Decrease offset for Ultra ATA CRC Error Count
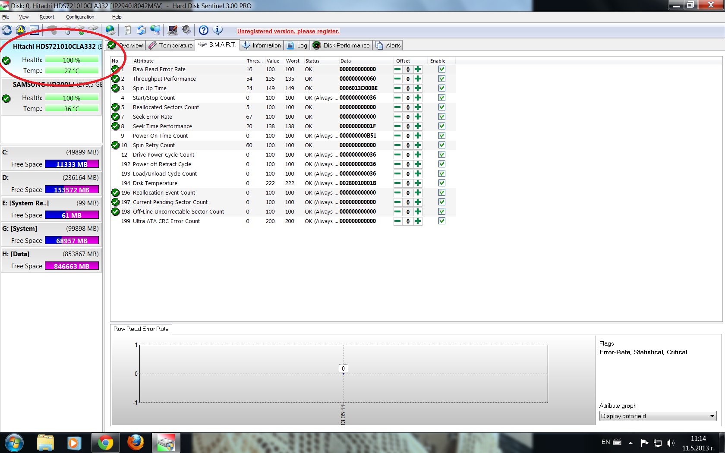This screenshot has height=453, width=725. (397, 221)
